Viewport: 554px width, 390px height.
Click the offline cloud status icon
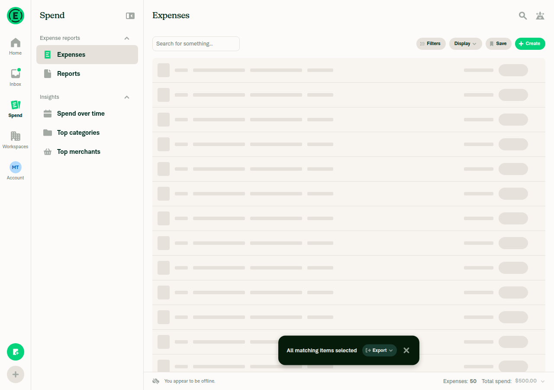pyautogui.click(x=156, y=381)
